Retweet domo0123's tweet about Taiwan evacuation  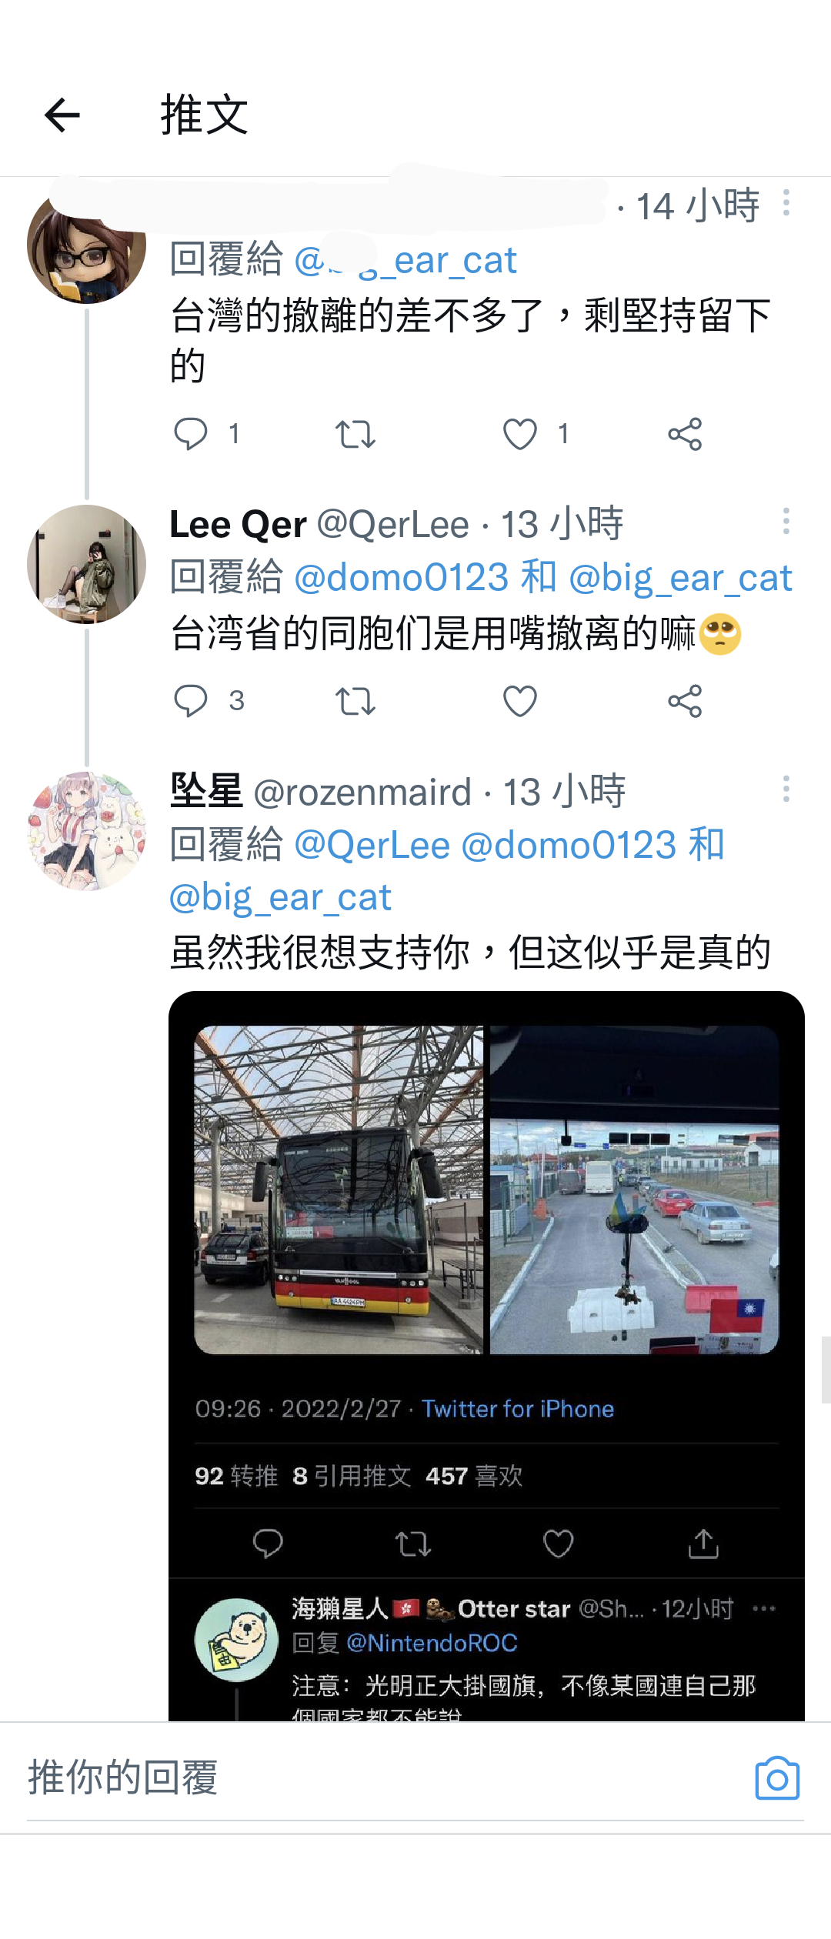point(355,434)
